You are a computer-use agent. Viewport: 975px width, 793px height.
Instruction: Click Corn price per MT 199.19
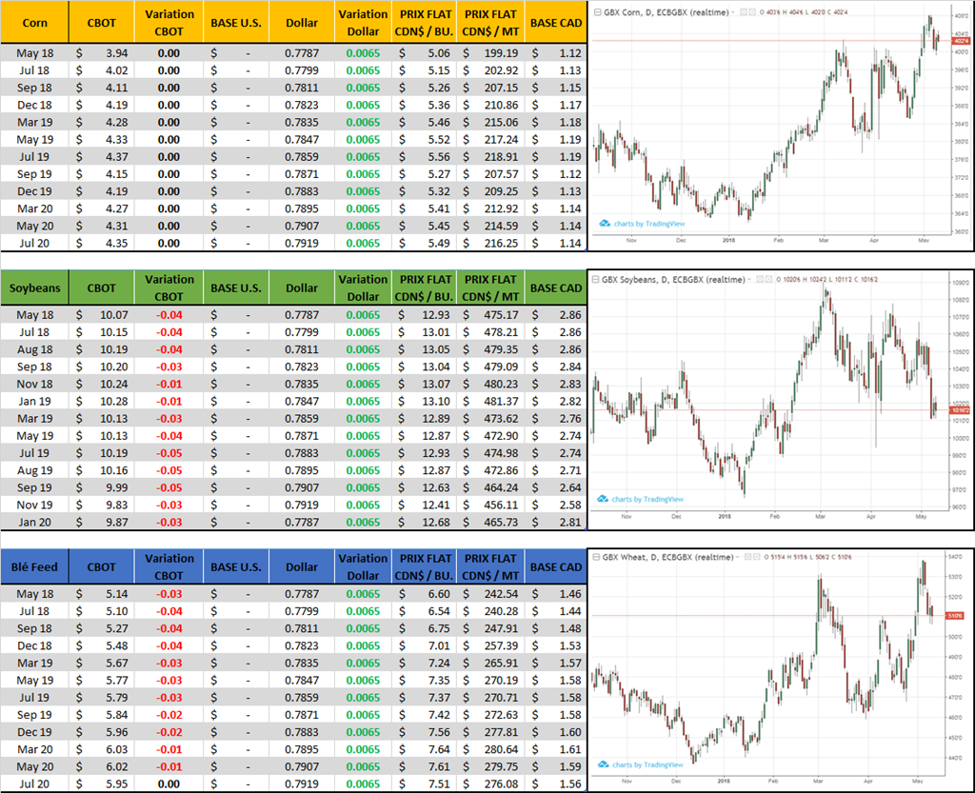pos(501,53)
